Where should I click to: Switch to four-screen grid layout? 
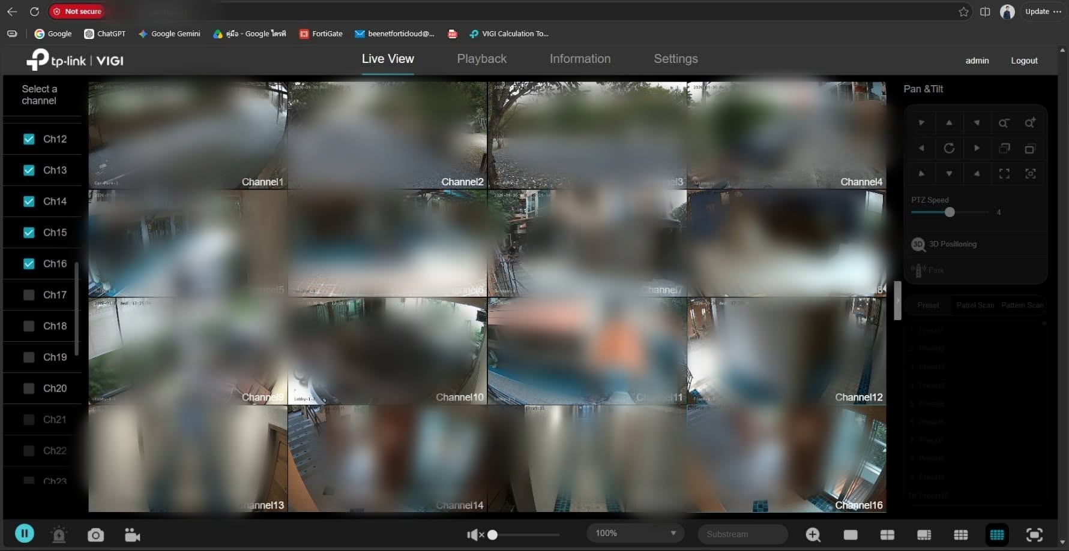tap(887, 535)
